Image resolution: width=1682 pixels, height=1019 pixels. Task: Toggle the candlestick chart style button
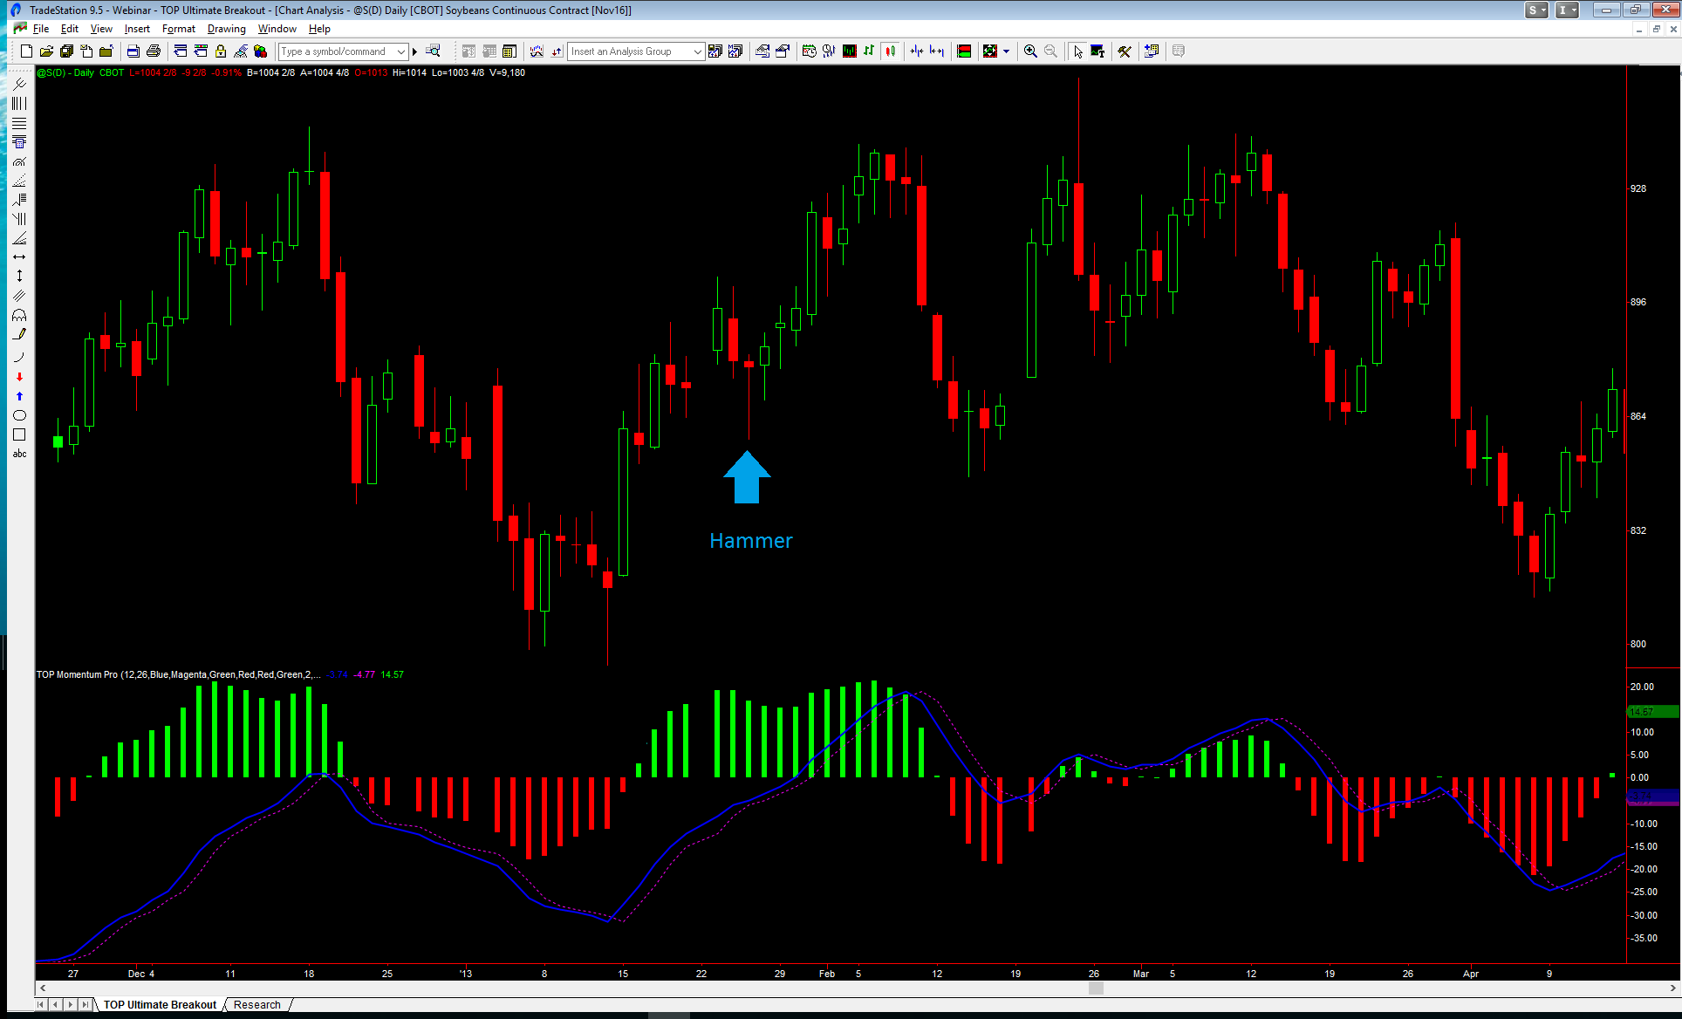(890, 51)
